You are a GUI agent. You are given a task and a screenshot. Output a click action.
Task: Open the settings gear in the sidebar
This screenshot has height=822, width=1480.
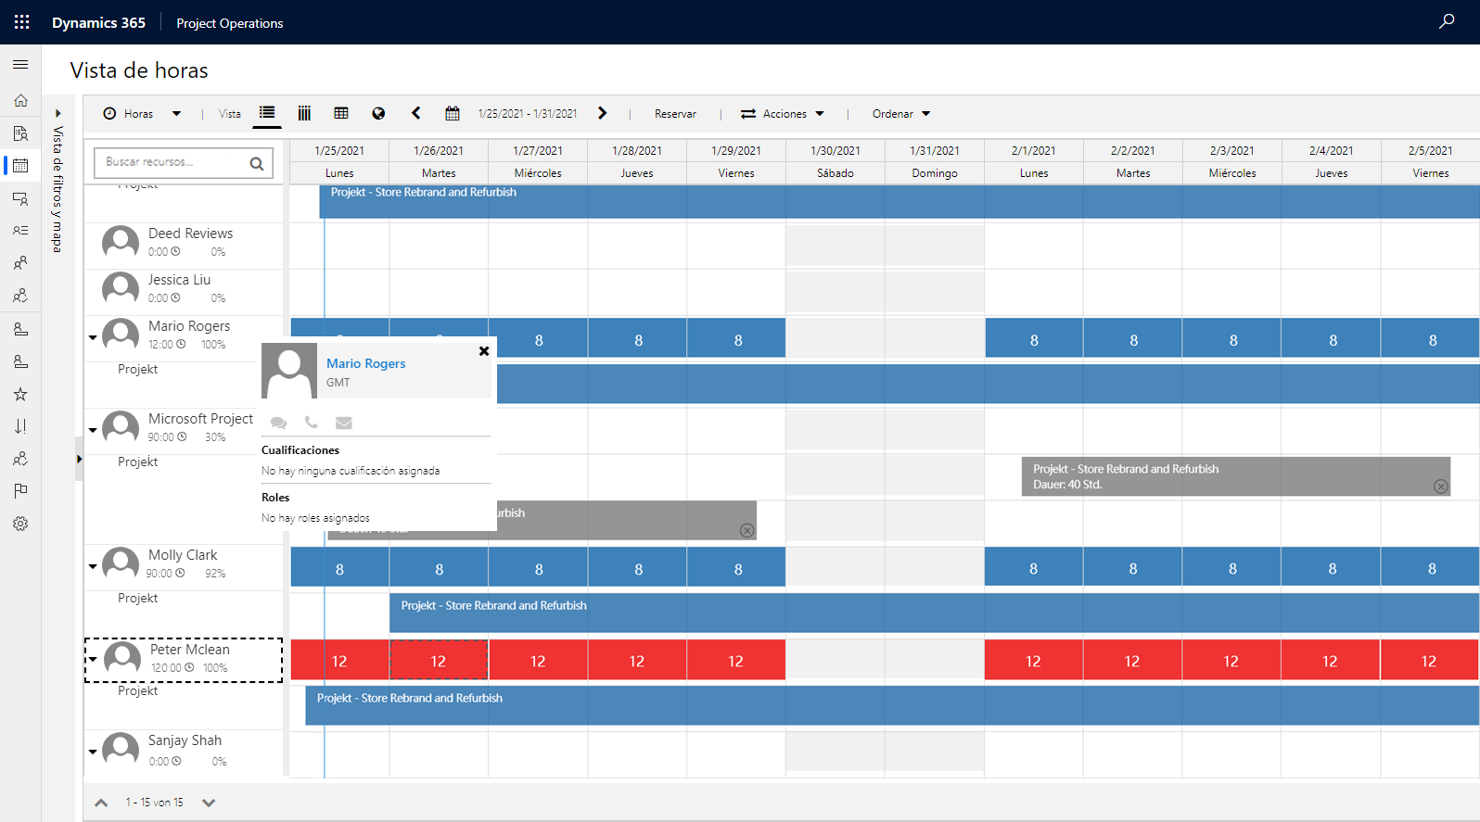20,524
